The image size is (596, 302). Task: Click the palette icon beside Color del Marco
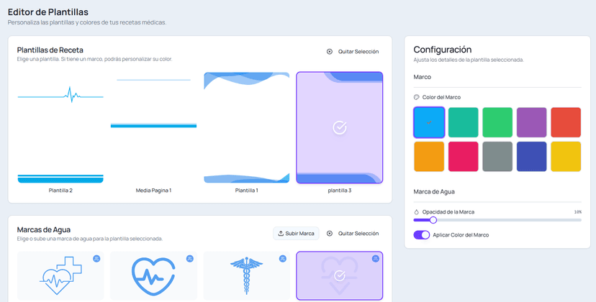pos(416,97)
